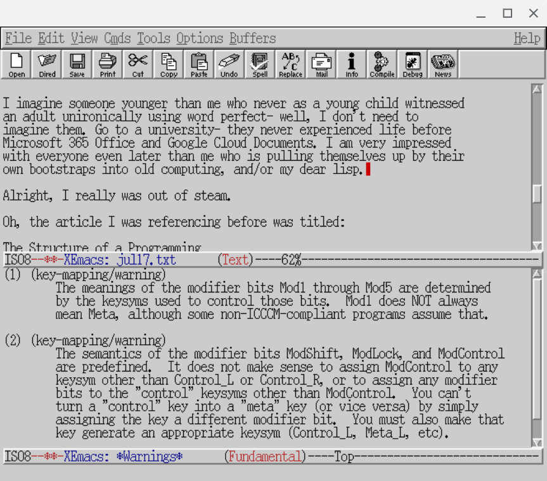This screenshot has height=481, width=547.
Task: Click the jul17.txt scrollbar down arrow
Action: [537, 246]
